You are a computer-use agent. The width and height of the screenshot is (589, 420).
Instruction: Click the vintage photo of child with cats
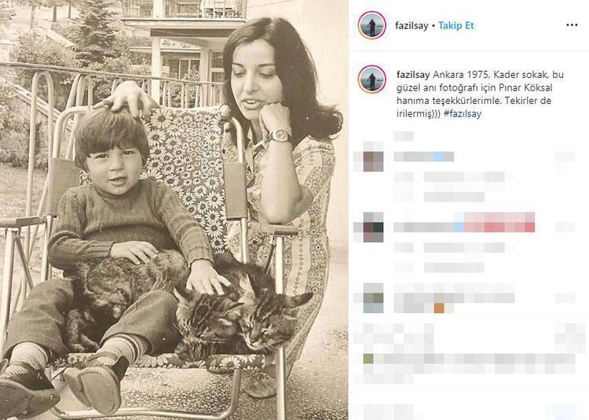174,210
